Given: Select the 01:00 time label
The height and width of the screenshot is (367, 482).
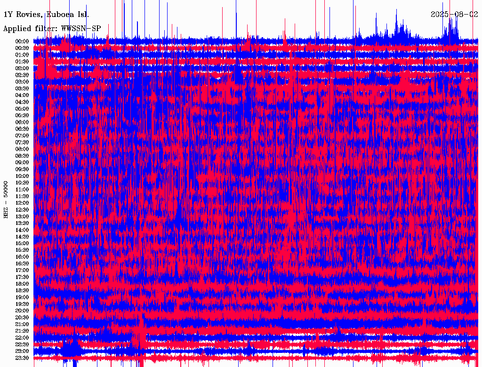Looking at the screenshot, I should [22, 55].
